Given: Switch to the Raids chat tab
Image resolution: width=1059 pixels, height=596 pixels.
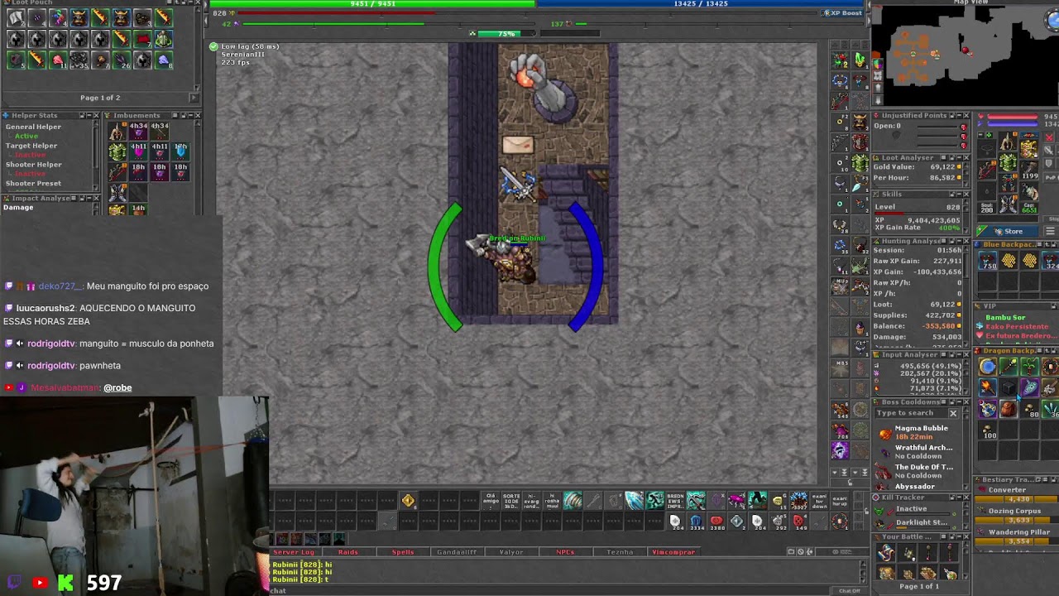Looking at the screenshot, I should pos(348,552).
